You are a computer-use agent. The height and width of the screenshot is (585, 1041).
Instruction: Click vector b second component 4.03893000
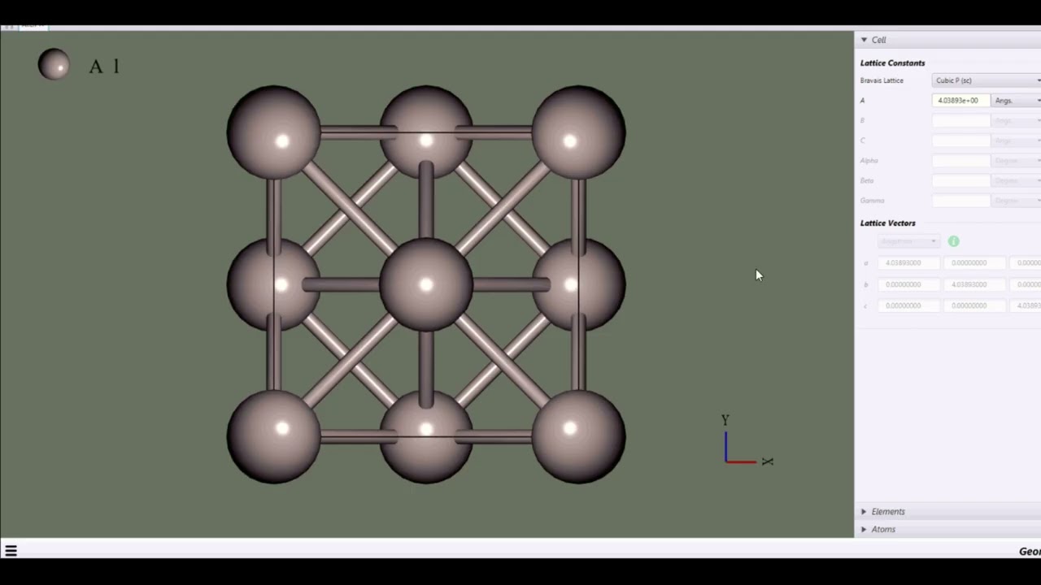pos(974,284)
